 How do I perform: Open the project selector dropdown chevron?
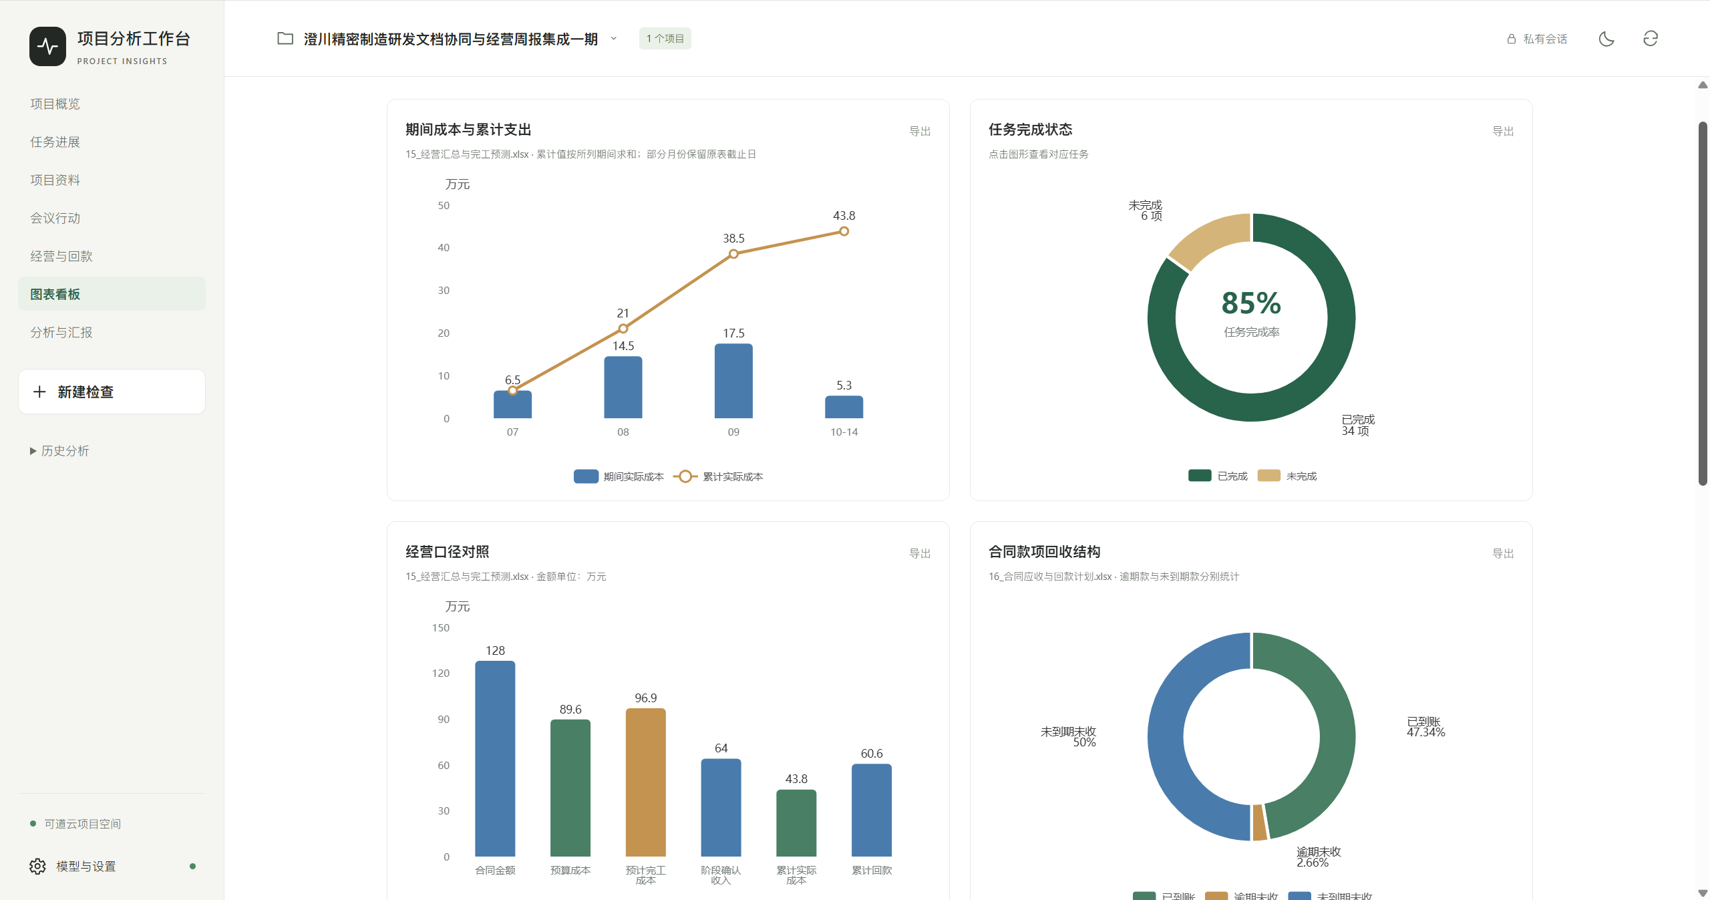[613, 39]
